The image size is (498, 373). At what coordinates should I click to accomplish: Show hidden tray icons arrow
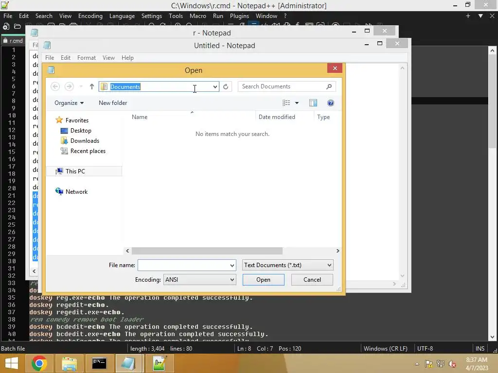417,364
